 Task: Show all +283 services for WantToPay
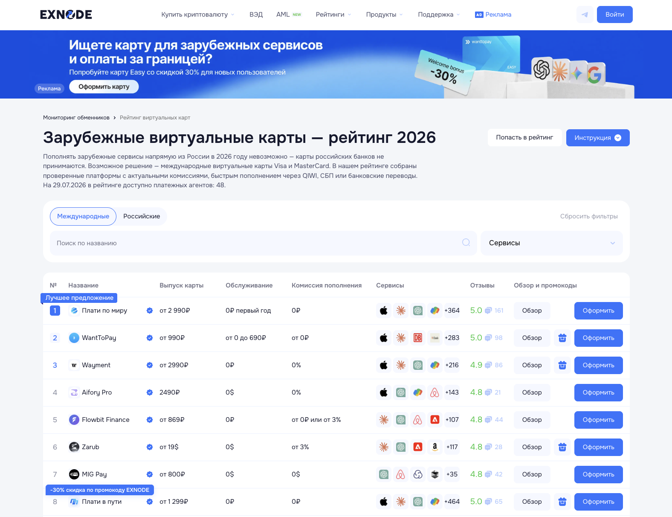[452, 338]
